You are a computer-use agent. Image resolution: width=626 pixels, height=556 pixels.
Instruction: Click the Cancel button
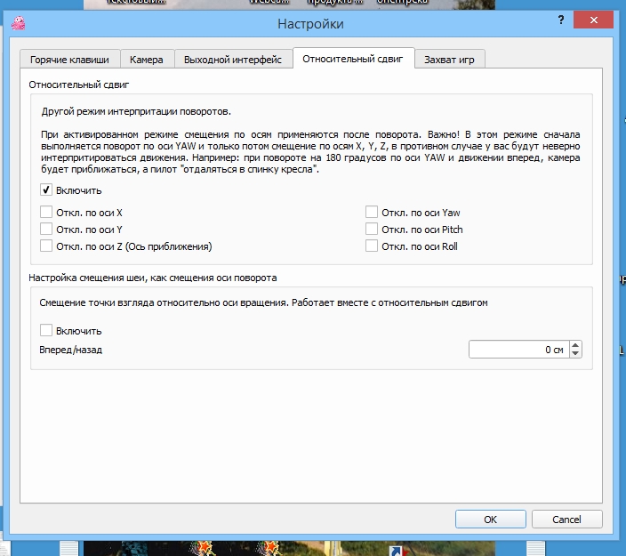click(567, 520)
